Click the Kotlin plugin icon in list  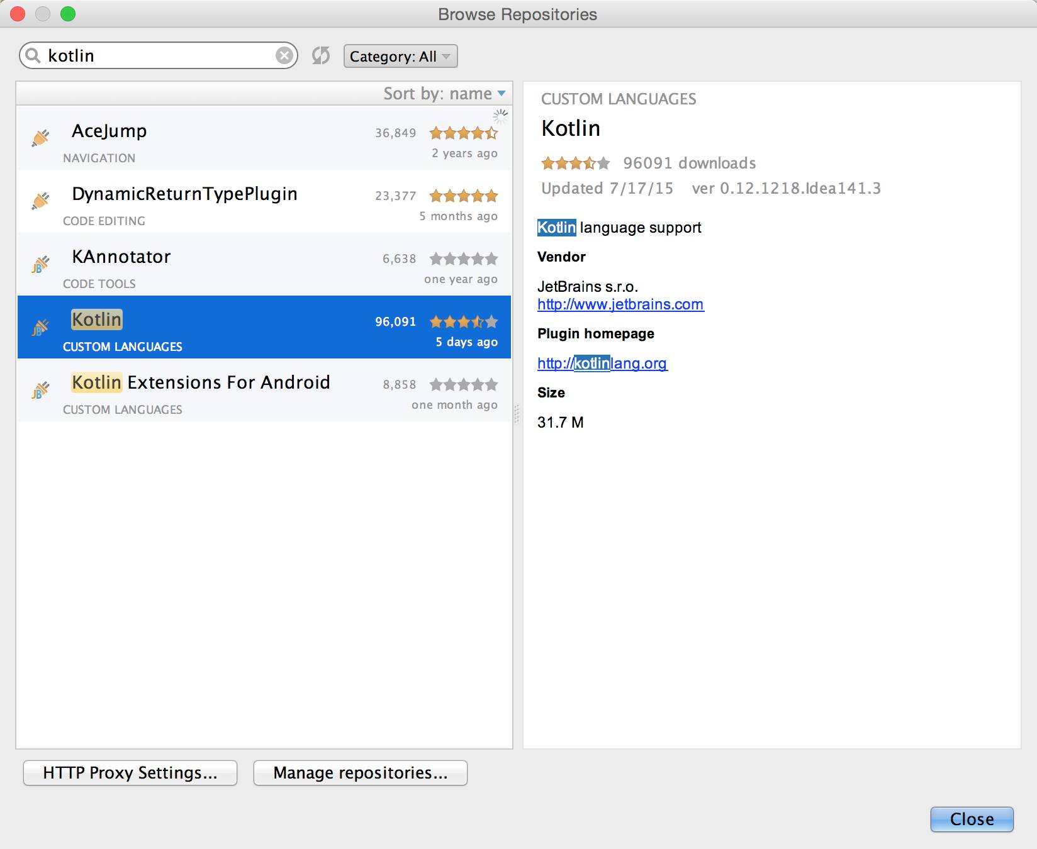click(x=40, y=327)
